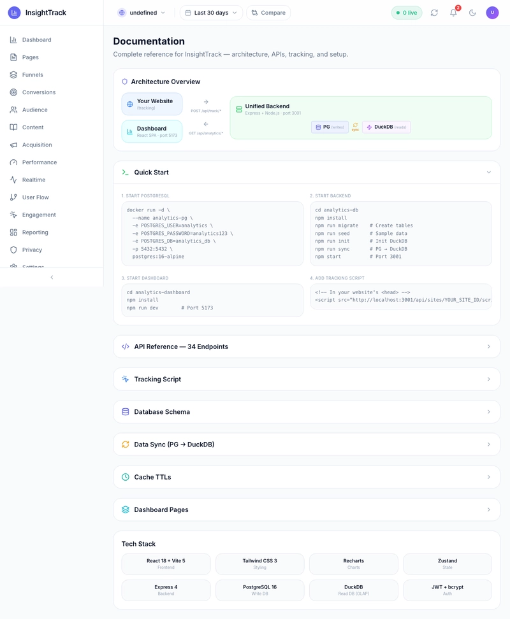This screenshot has height=619, width=510.
Task: Toggle dark mode with the moon icon
Action: (472, 13)
